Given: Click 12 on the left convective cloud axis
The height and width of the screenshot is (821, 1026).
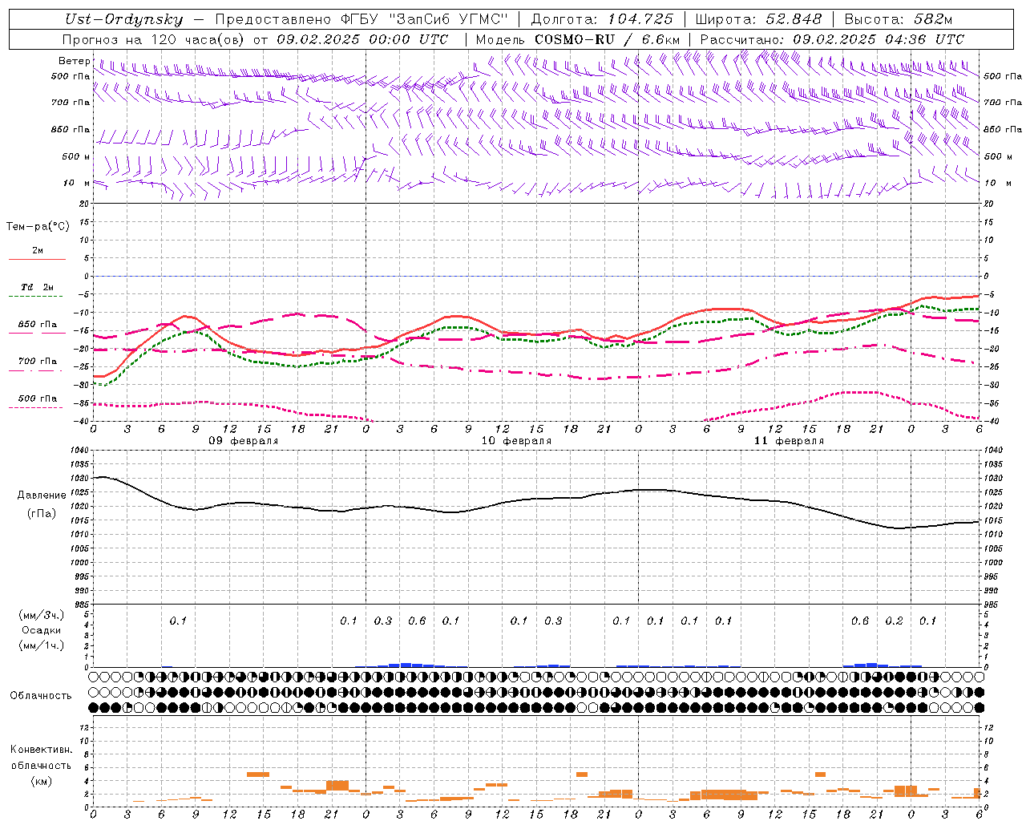Looking at the screenshot, I should (84, 727).
